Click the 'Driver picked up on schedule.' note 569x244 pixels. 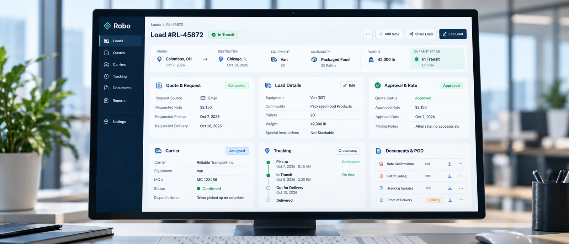point(220,198)
